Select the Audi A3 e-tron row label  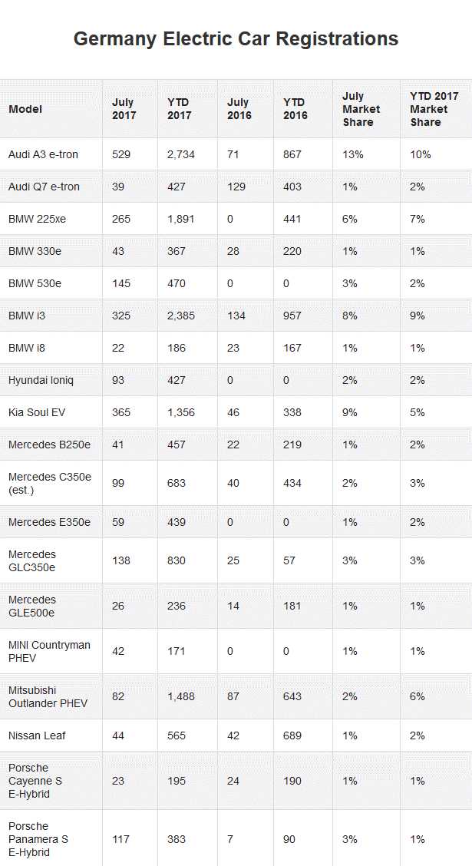[43, 154]
